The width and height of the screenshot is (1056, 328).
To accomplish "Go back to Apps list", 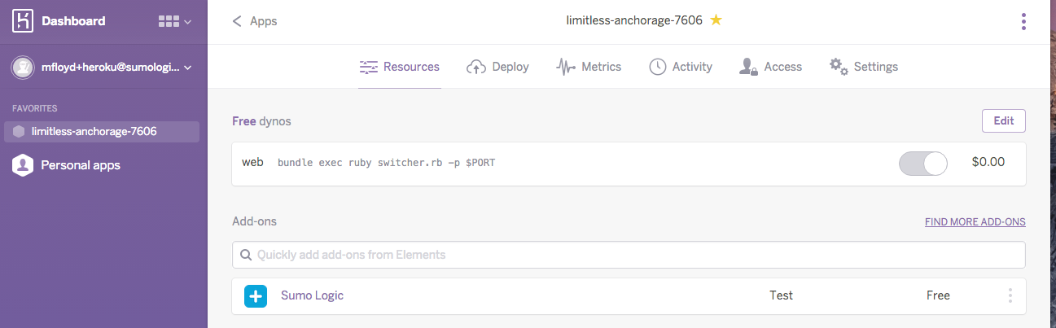I will tap(255, 21).
